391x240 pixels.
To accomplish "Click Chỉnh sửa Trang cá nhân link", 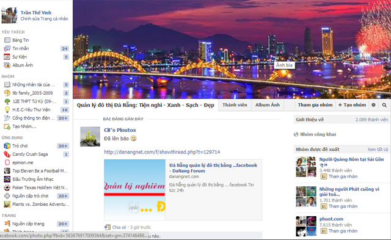I will pos(44,19).
